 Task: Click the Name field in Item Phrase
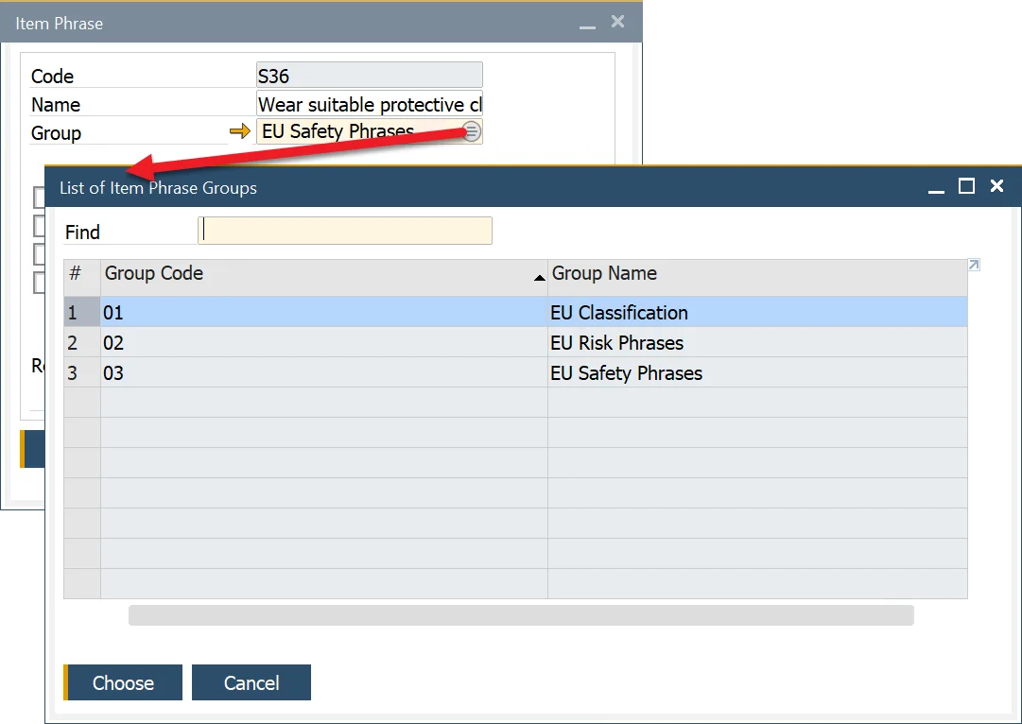[369, 104]
